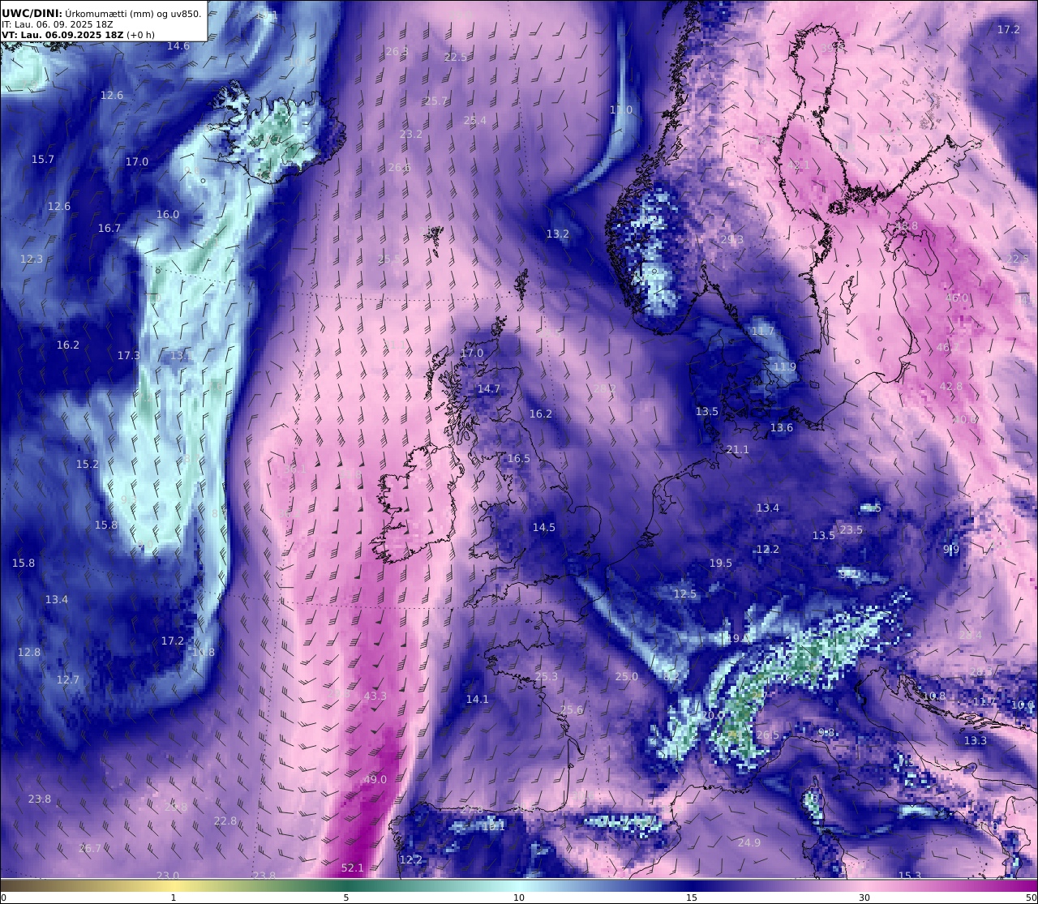This screenshot has height=904, width=1038.
Task: Select the VT valid time line
Action: pyautogui.click(x=79, y=35)
